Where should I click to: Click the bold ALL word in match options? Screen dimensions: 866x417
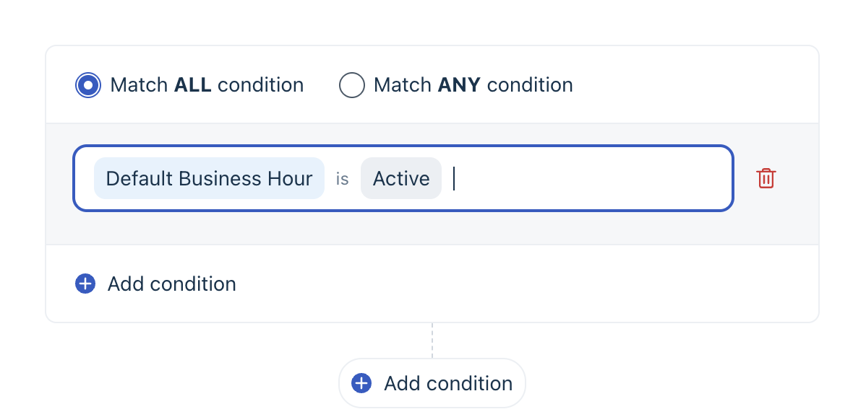tap(193, 85)
